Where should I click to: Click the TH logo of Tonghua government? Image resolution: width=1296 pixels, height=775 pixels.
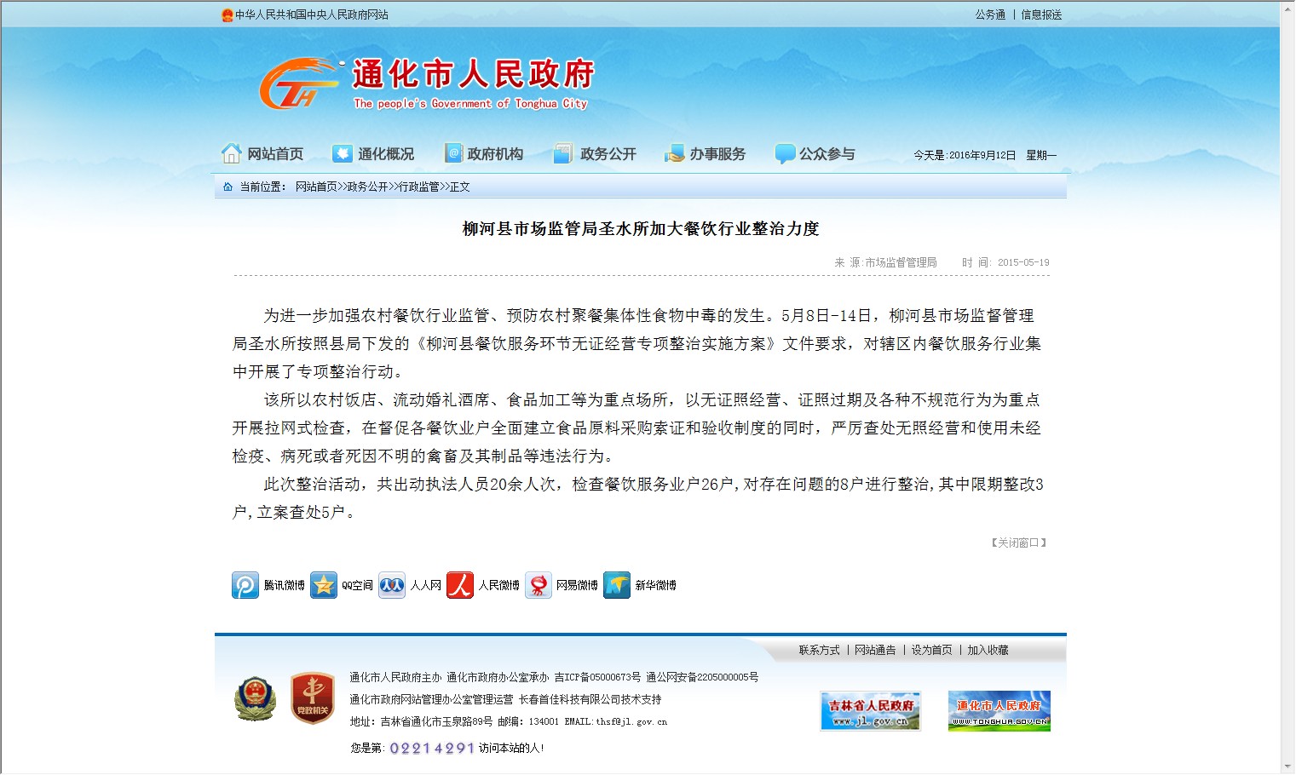click(x=298, y=84)
